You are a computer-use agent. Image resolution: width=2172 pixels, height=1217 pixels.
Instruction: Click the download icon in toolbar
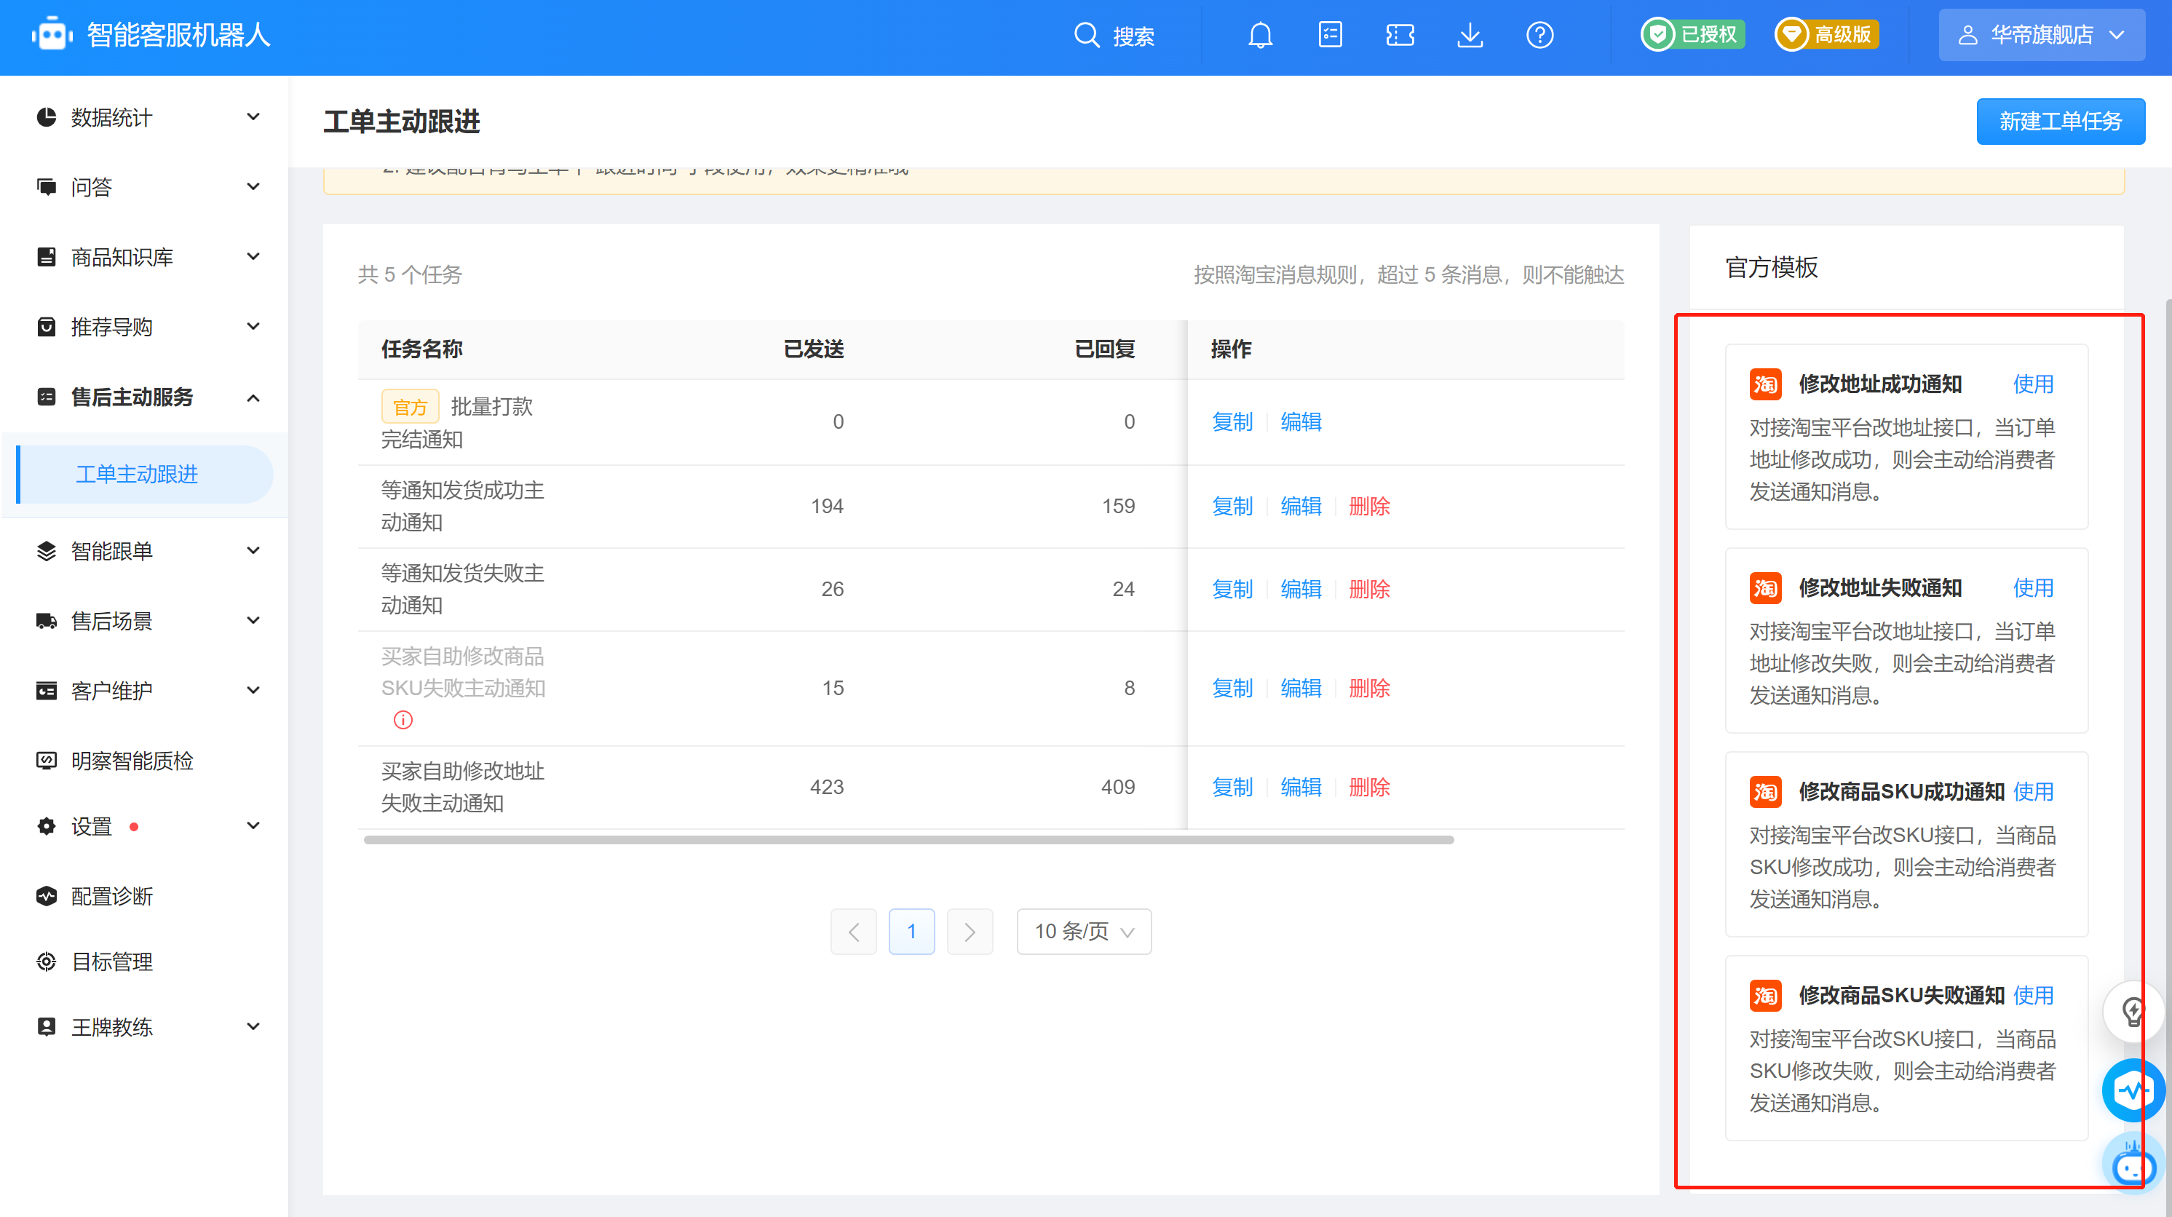1470,36
